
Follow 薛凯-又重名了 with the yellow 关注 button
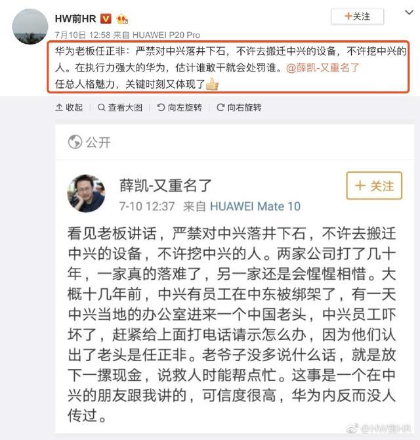point(374,186)
